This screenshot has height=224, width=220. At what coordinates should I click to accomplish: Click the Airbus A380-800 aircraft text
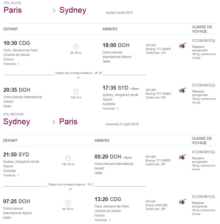[156, 205]
